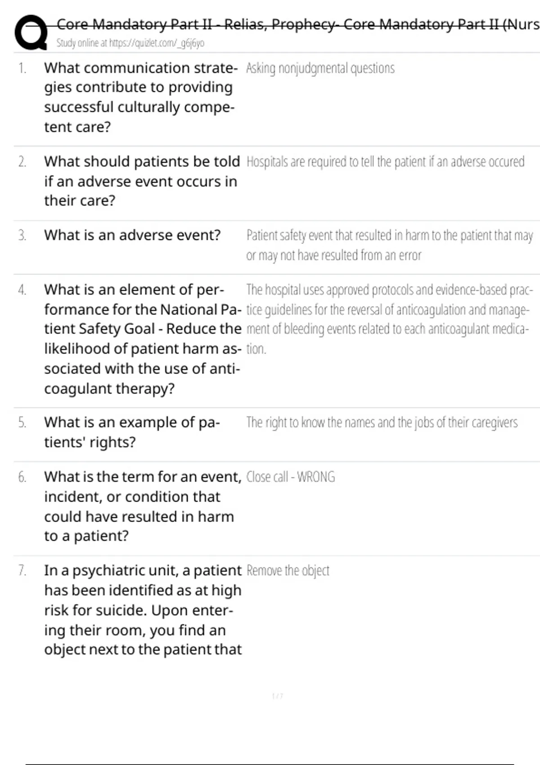Click the 'right to know the names' answer
The width and height of the screenshot is (540, 765).
click(382, 423)
